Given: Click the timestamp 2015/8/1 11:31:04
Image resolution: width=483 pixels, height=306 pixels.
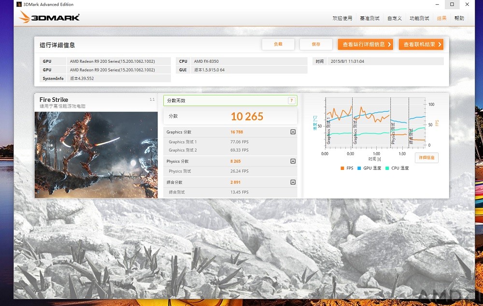Looking at the screenshot, I should click(x=347, y=61).
